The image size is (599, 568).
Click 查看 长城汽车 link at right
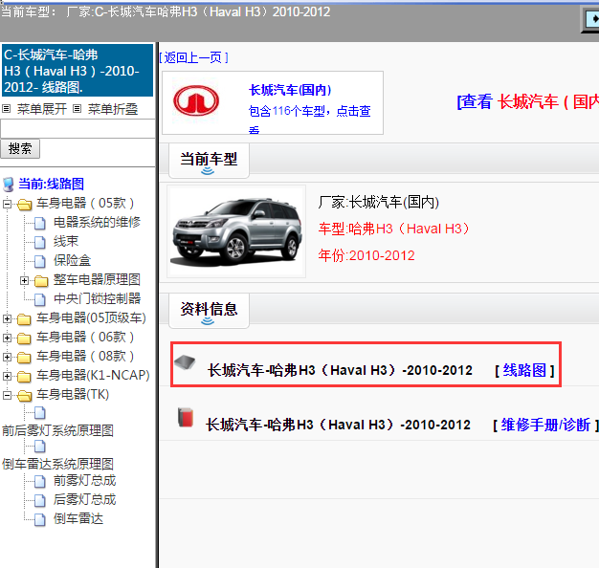coord(528,102)
